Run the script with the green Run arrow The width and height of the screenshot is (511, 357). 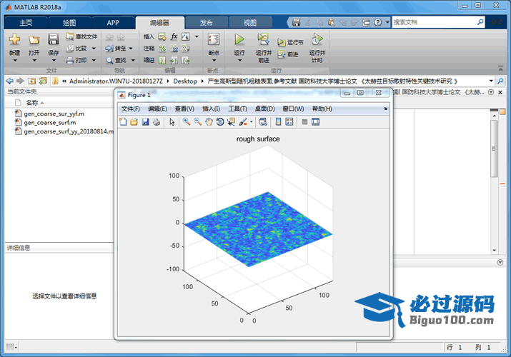pyautogui.click(x=239, y=39)
